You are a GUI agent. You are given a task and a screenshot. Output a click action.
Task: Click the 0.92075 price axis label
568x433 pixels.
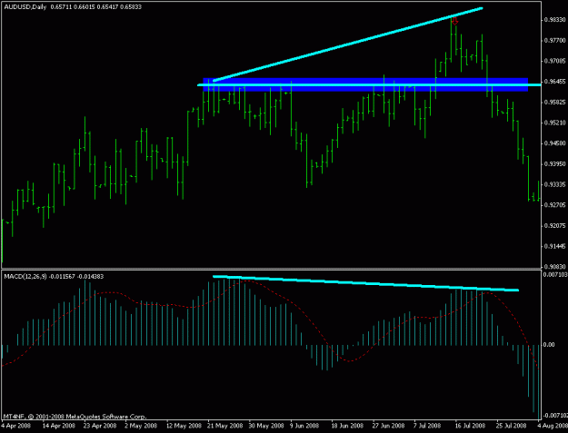[554, 226]
